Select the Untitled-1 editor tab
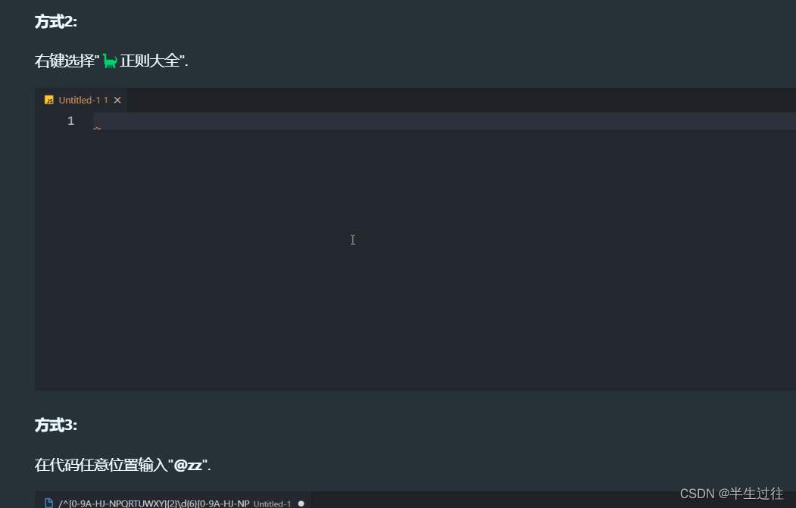 81,100
